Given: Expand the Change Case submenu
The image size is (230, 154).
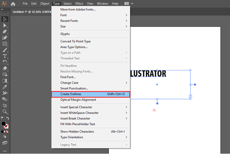Looking at the screenshot, I should click(x=90, y=83).
